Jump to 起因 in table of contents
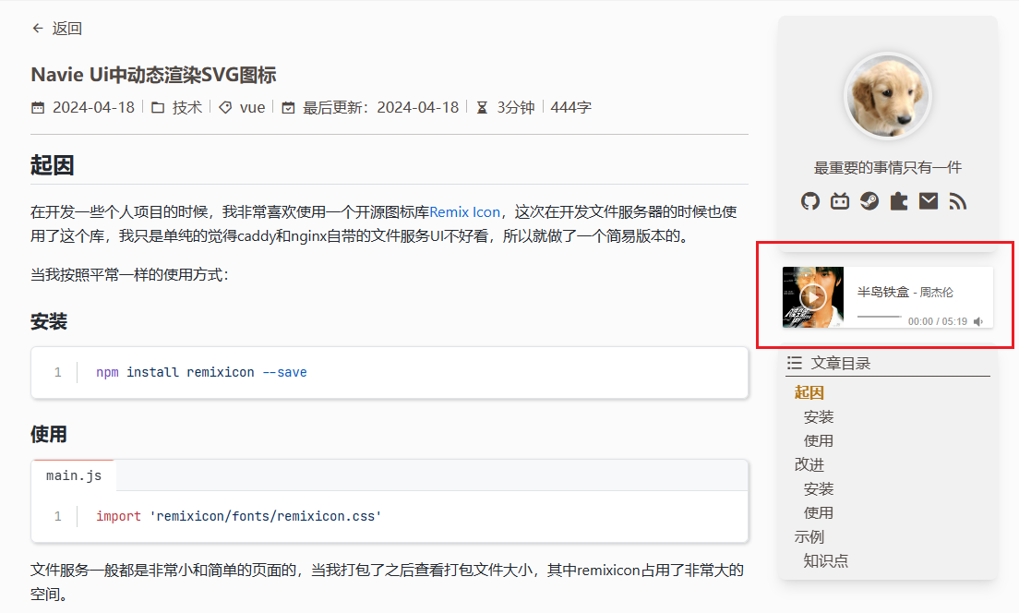 (809, 392)
